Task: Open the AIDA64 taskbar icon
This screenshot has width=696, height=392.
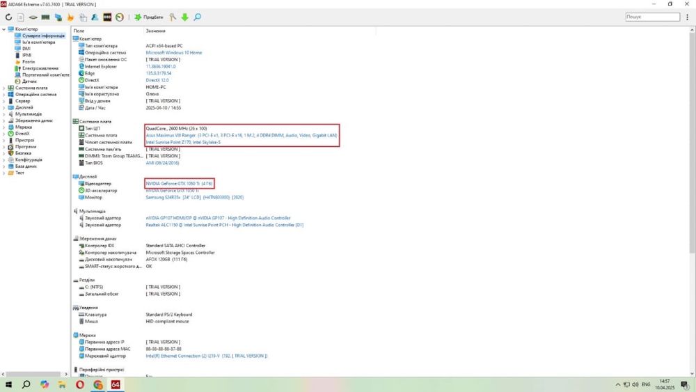Action: pos(116,384)
